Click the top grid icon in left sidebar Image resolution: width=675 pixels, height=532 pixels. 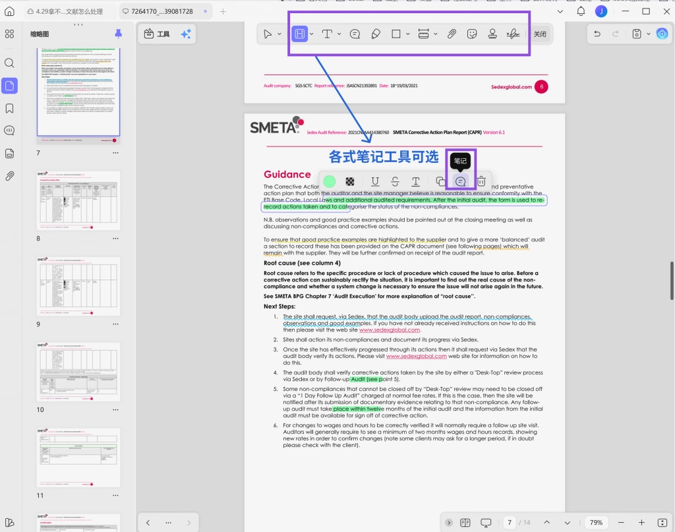(x=9, y=34)
